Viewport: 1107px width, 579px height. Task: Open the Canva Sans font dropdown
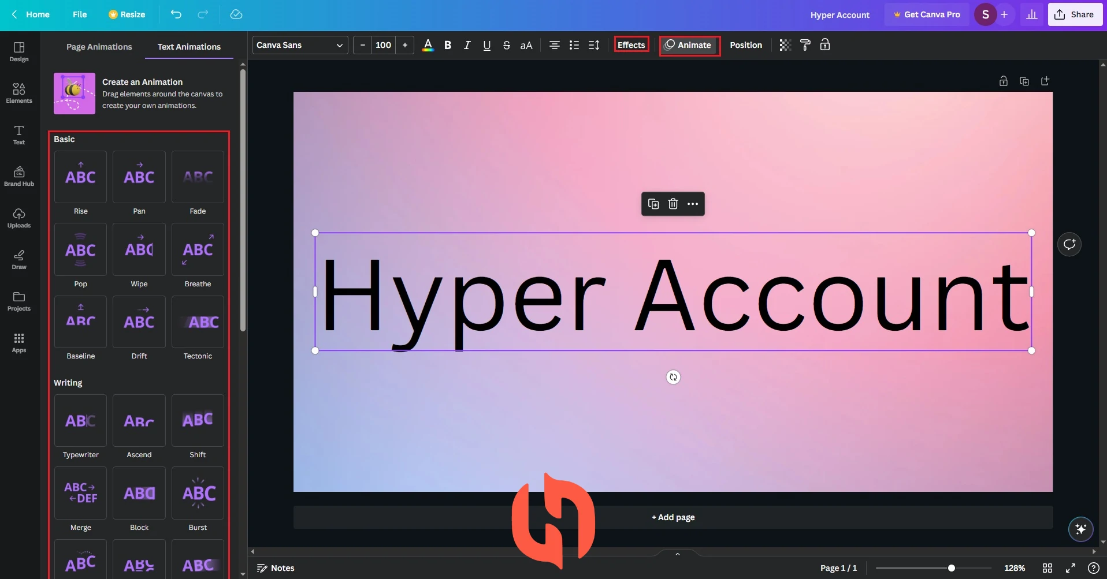tap(300, 45)
